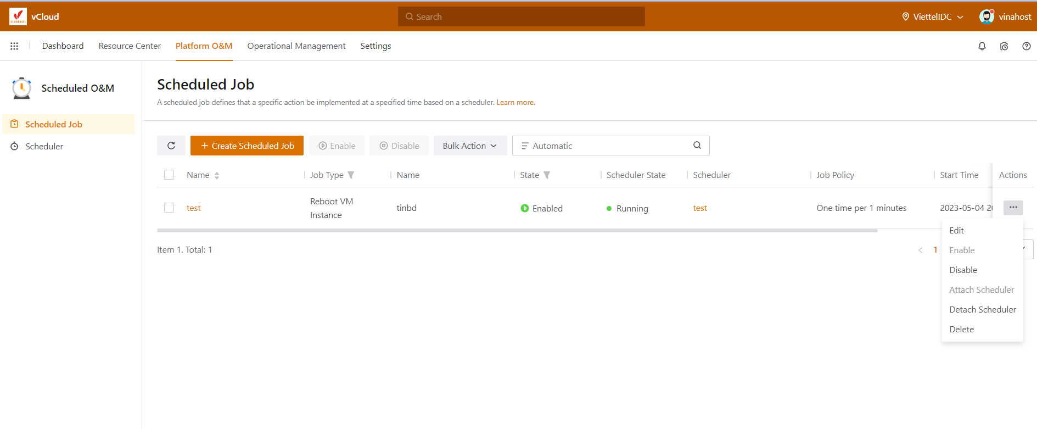Tick the select-all header checkbox
Screen dimensions: 1037x429
(169, 175)
